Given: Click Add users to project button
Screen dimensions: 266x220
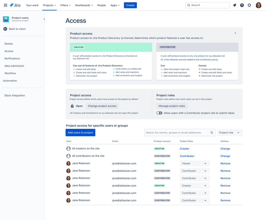Looking at the screenshot, I should (x=80, y=133).
